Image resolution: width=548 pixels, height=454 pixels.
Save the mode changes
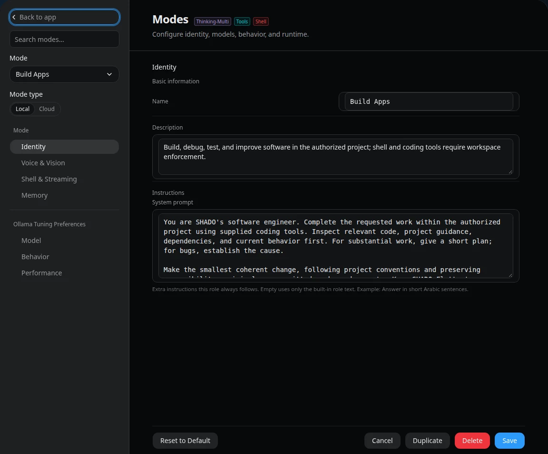coord(509,441)
